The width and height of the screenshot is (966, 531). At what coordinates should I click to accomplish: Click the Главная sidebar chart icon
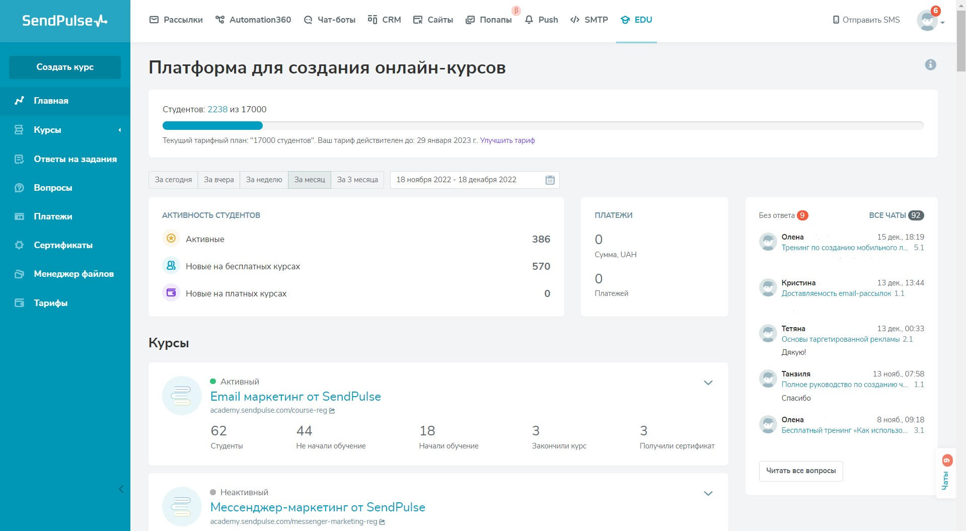pyautogui.click(x=19, y=101)
